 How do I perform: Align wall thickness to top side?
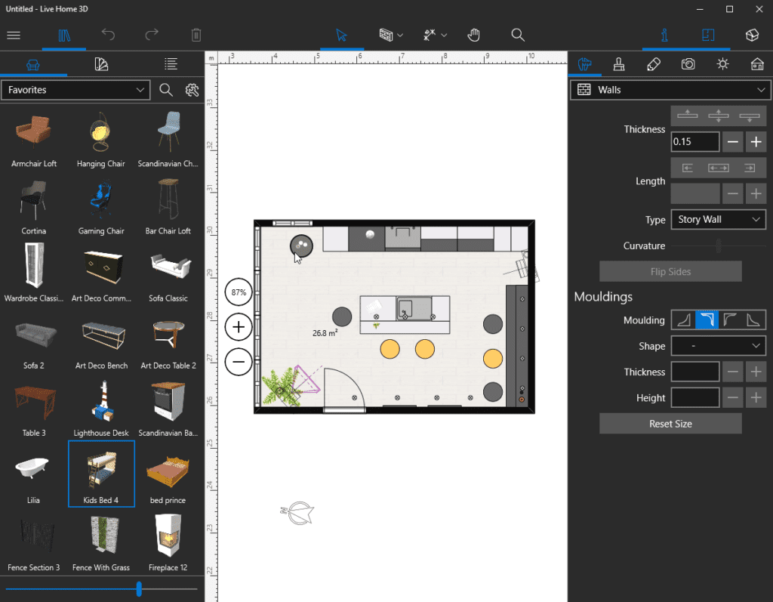[687, 116]
